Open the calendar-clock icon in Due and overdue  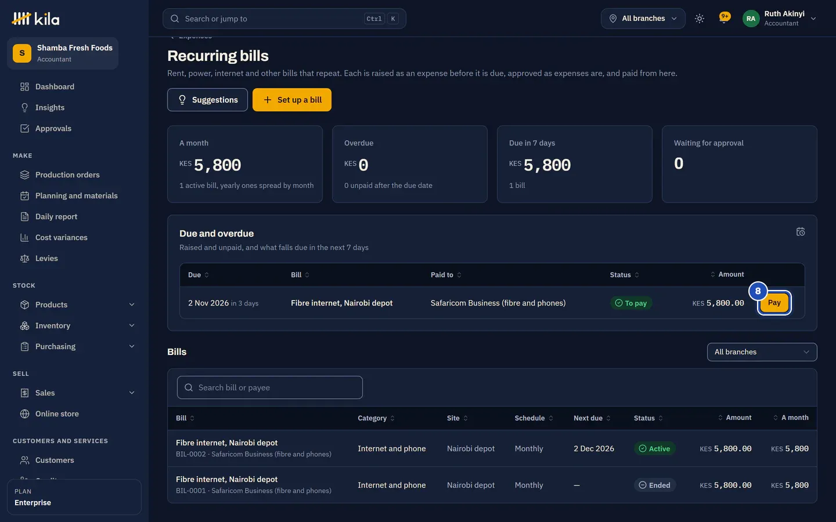tap(801, 232)
